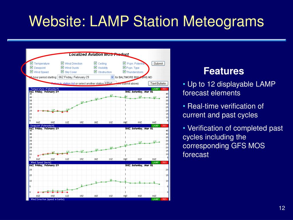Follow the Return to station list link
293x220 pixels.
[63, 84]
